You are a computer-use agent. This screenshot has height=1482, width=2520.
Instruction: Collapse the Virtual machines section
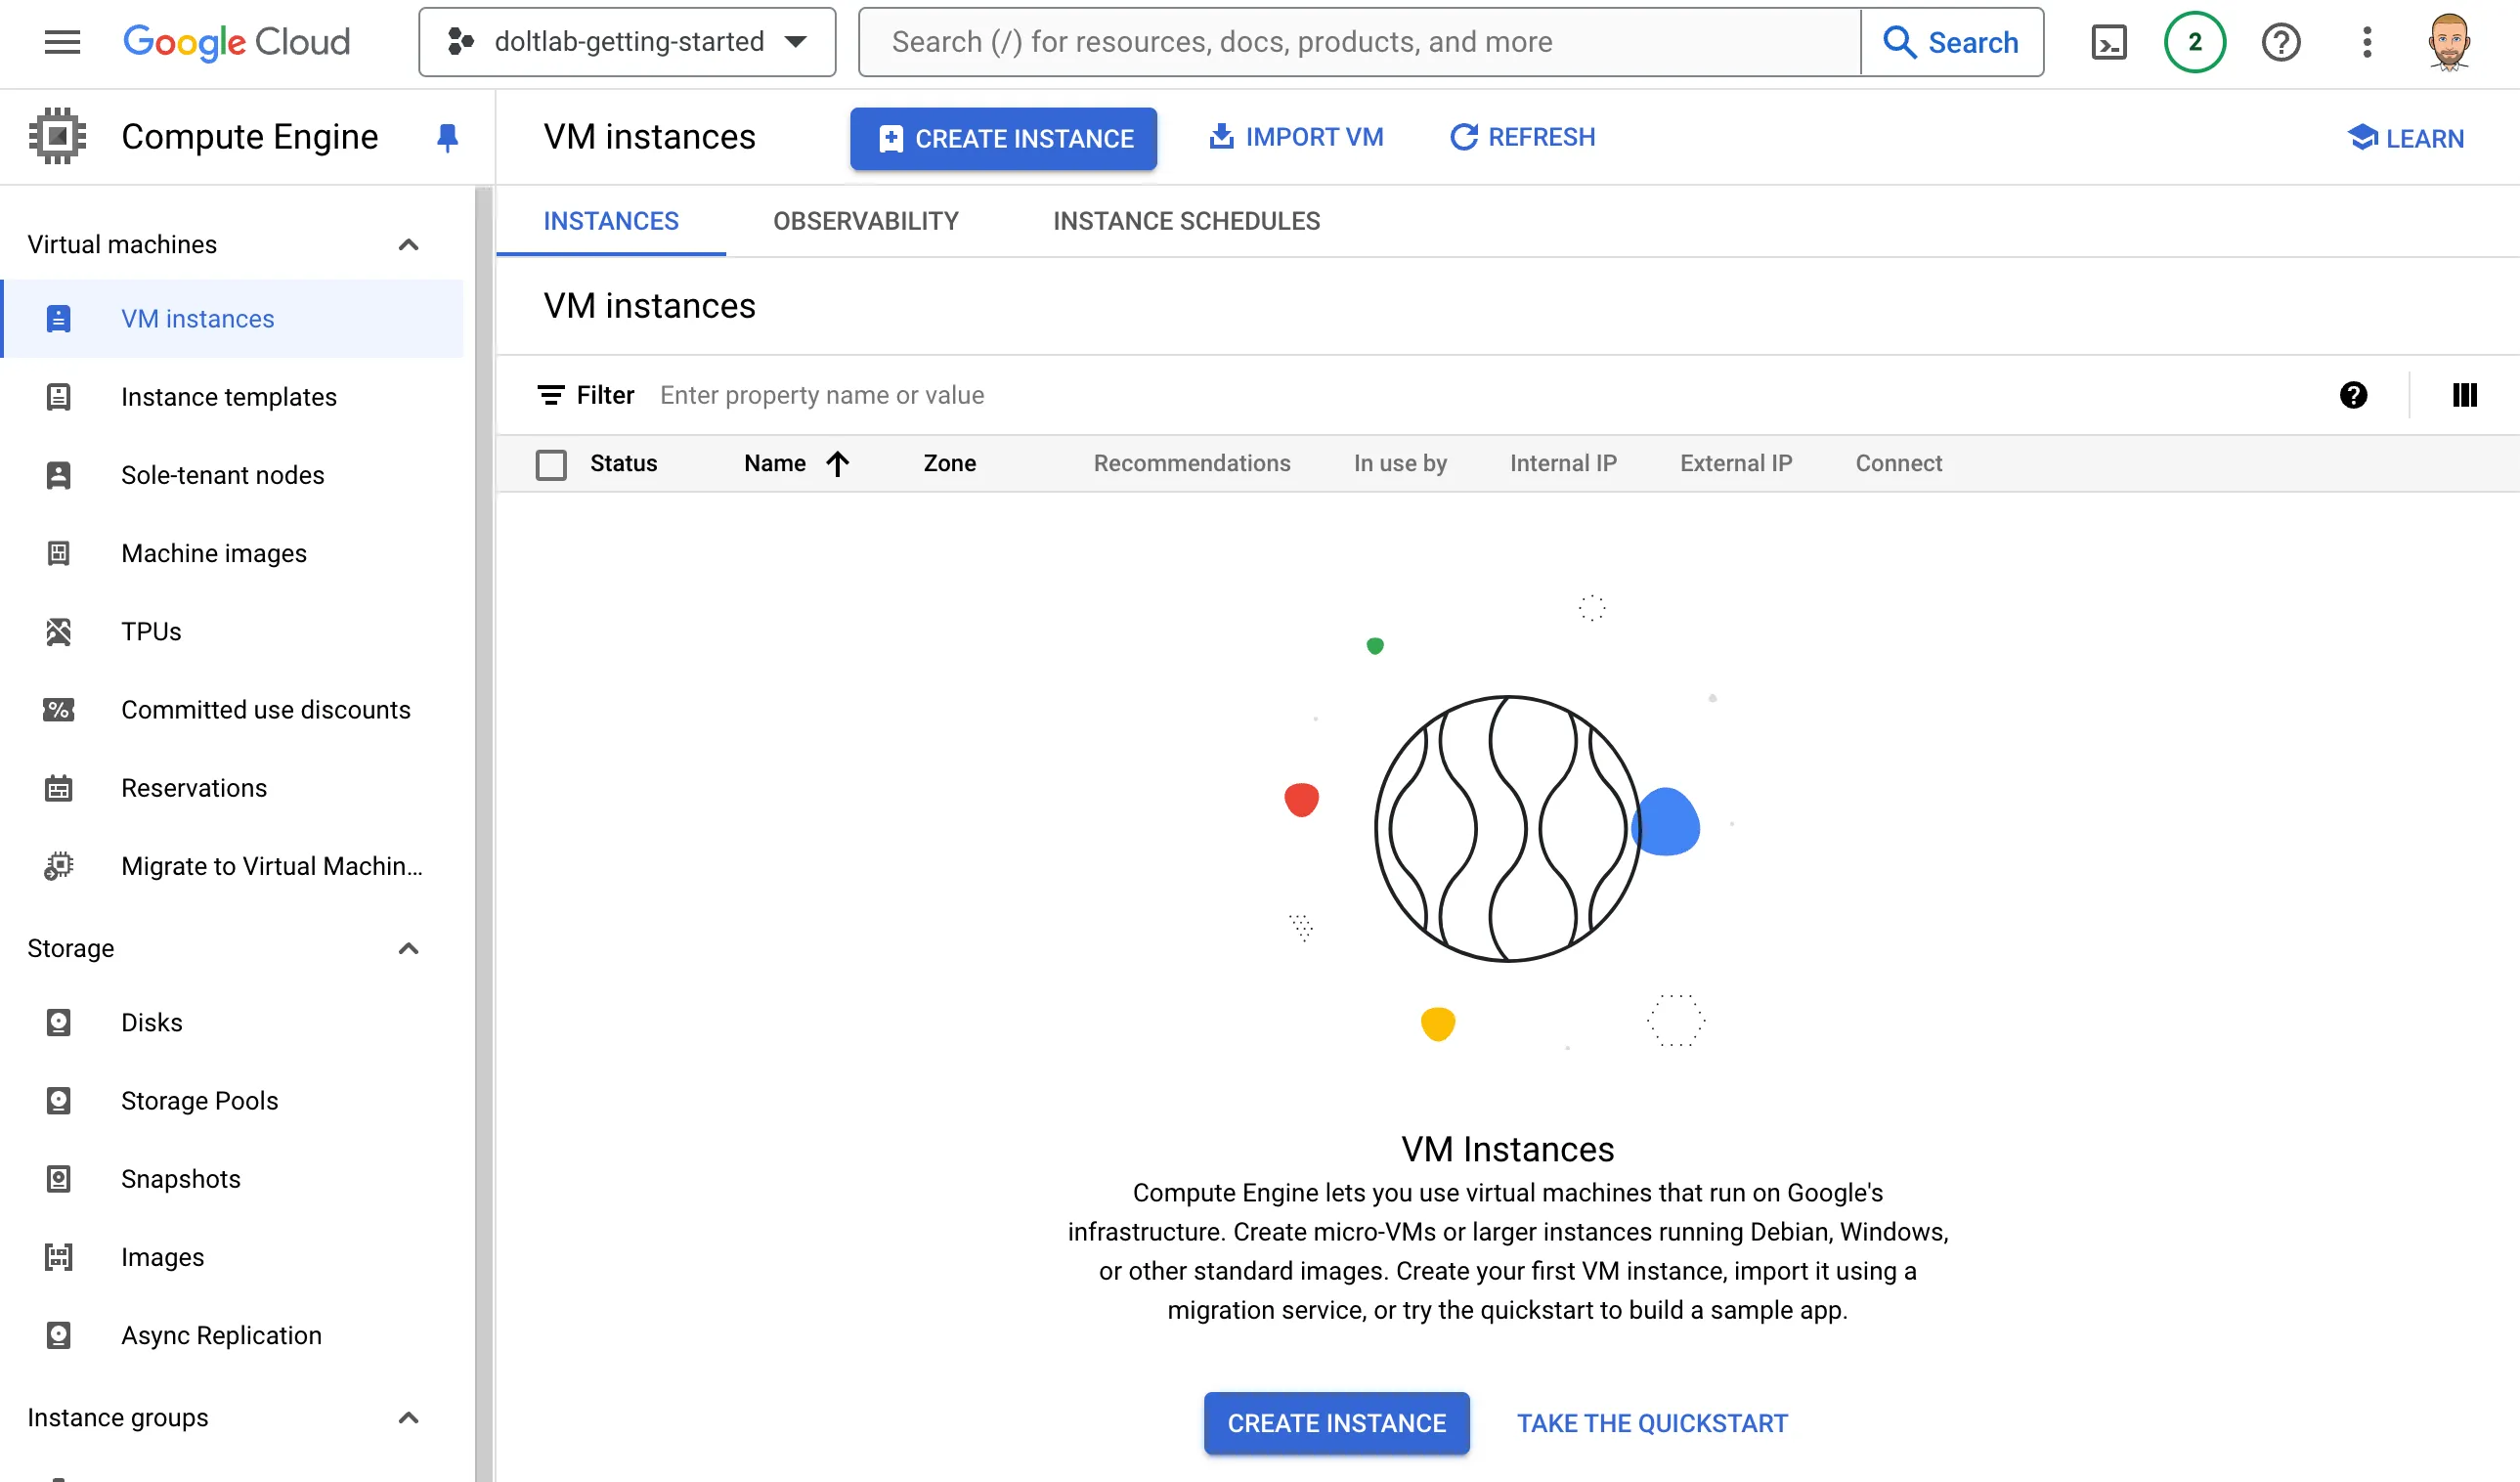(408, 245)
